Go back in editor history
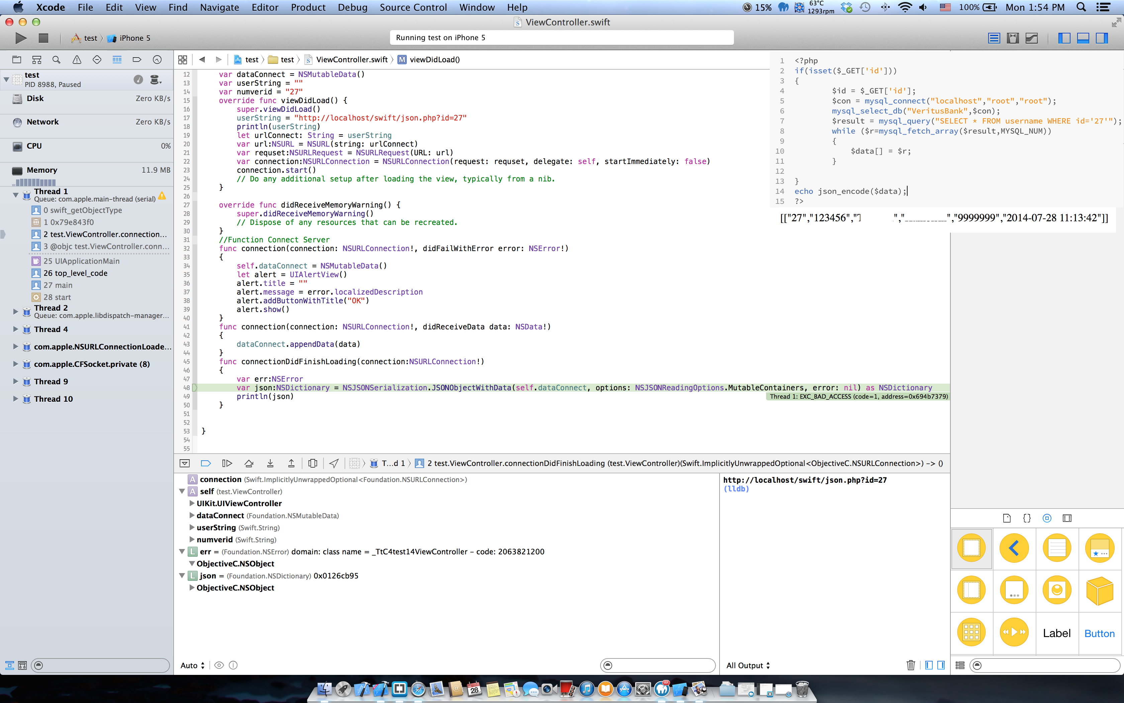 (202, 60)
